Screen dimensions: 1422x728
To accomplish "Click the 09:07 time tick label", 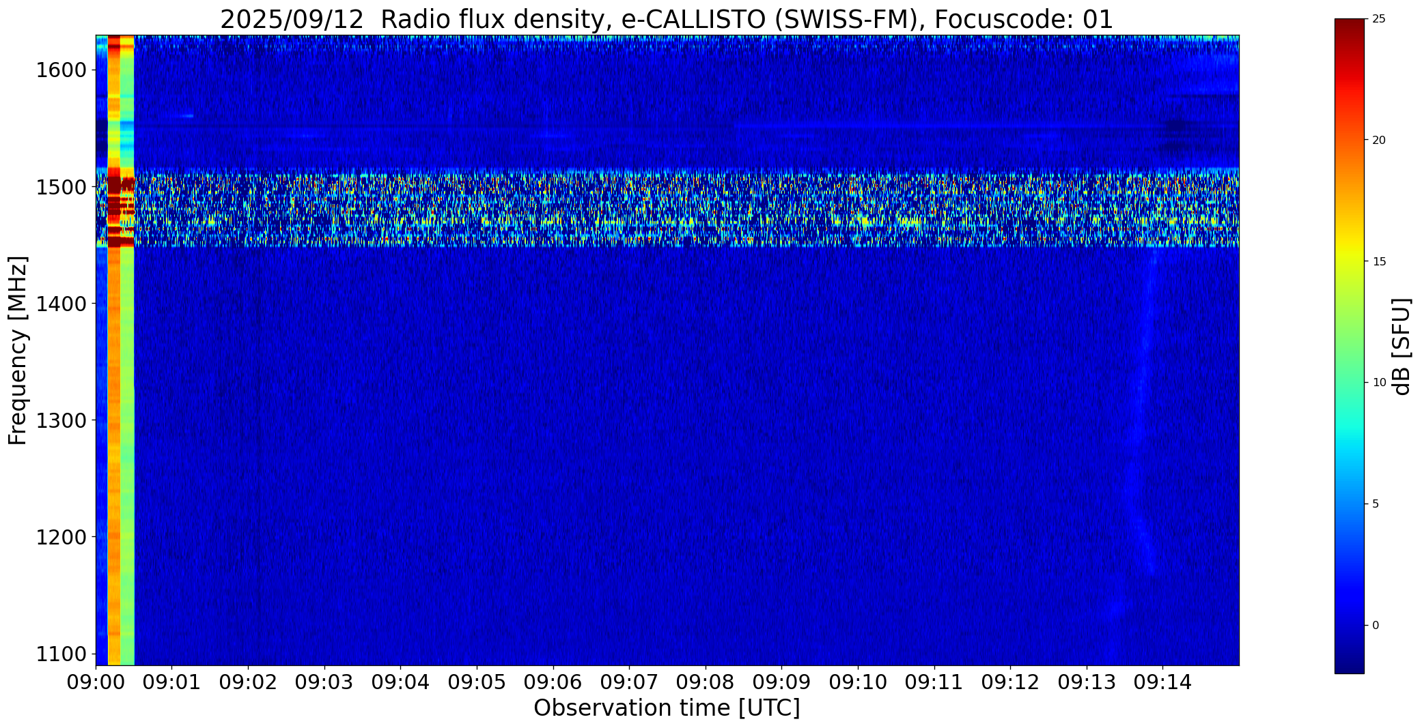I will point(629,682).
